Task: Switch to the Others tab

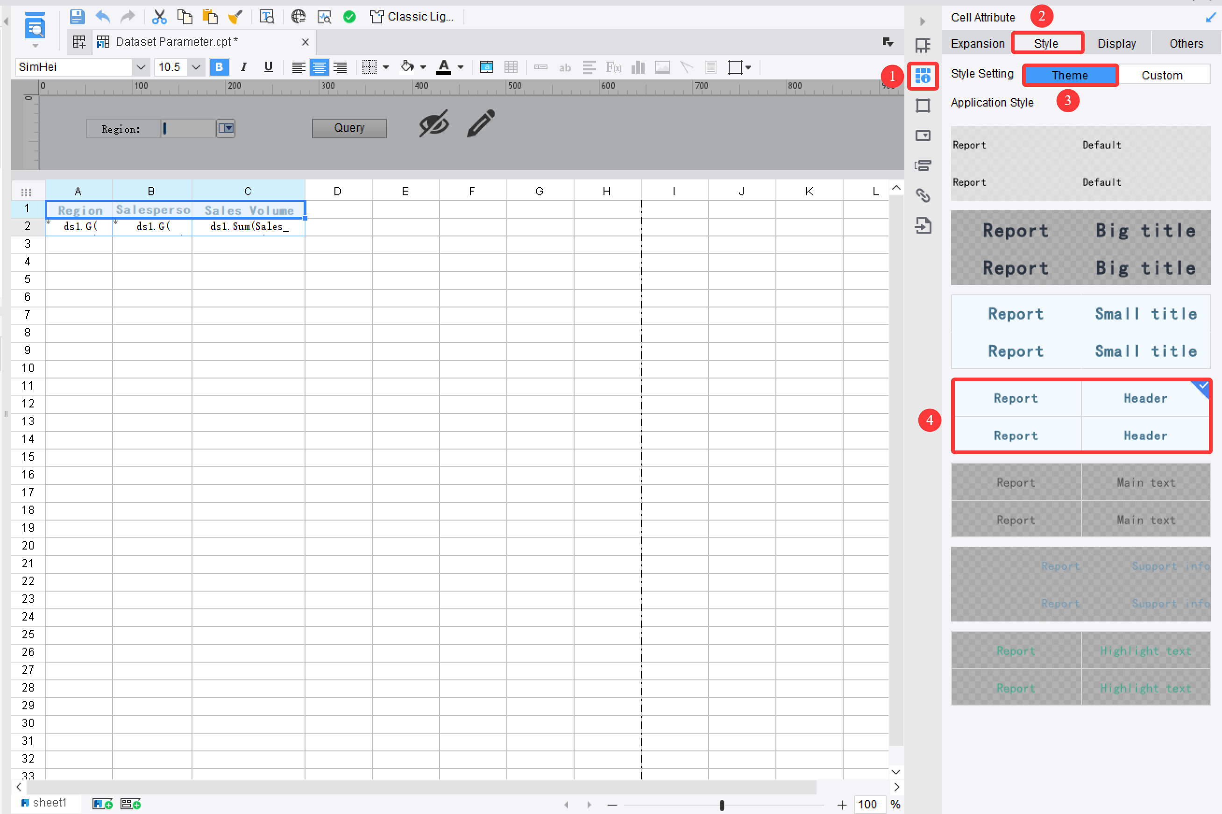Action: coord(1186,43)
